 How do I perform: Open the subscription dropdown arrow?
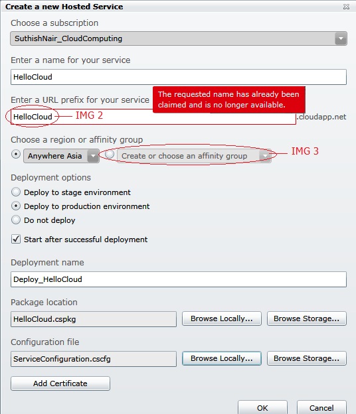coord(341,38)
